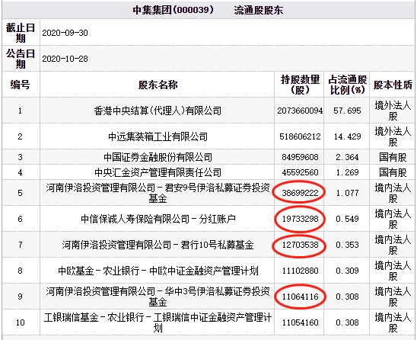The height and width of the screenshot is (340, 417).
Task: Click row number 1
Action: pos(21,111)
